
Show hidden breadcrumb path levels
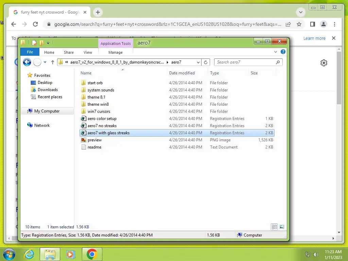(x=67, y=62)
